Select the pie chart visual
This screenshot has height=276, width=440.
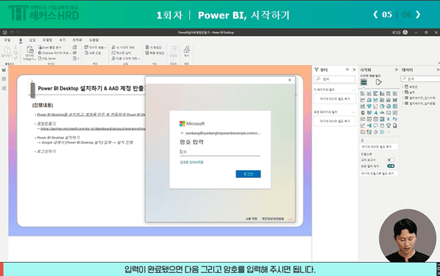(382, 106)
